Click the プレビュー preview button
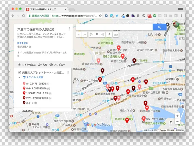The width and height of the screenshot is (194, 146). point(58,65)
